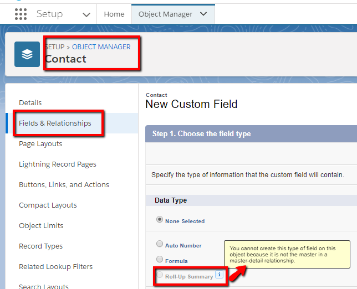Select the None Selected radio button

tap(160, 220)
